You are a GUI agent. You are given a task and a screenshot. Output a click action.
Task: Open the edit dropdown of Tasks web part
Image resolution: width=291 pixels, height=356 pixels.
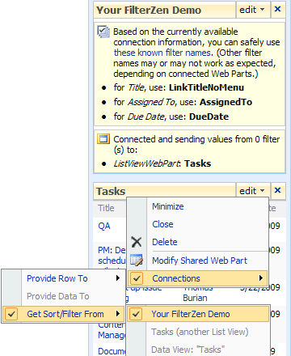[x=252, y=191]
